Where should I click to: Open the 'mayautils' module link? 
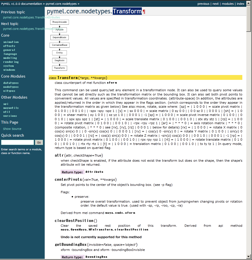[x=11, y=108]
